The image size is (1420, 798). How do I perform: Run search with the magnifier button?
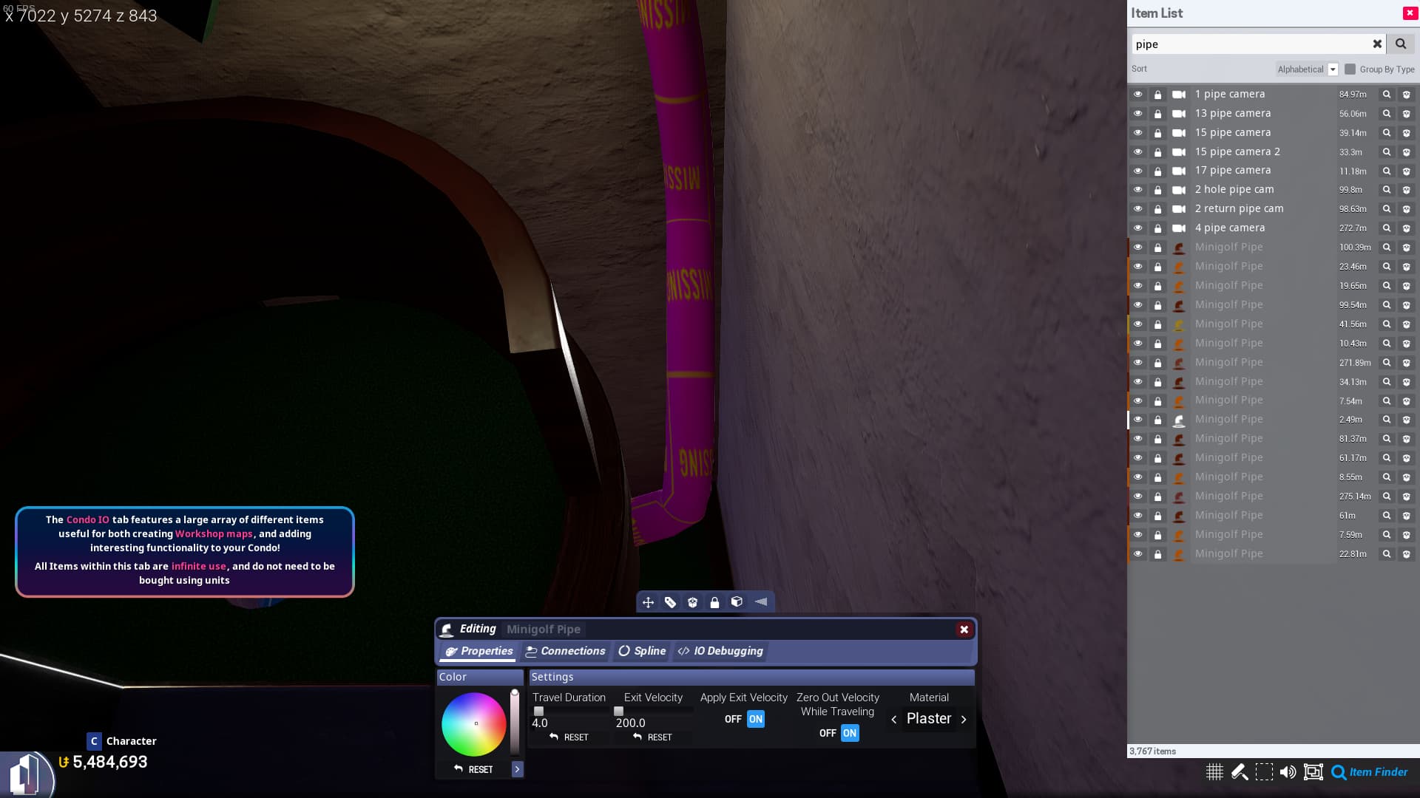click(x=1401, y=44)
